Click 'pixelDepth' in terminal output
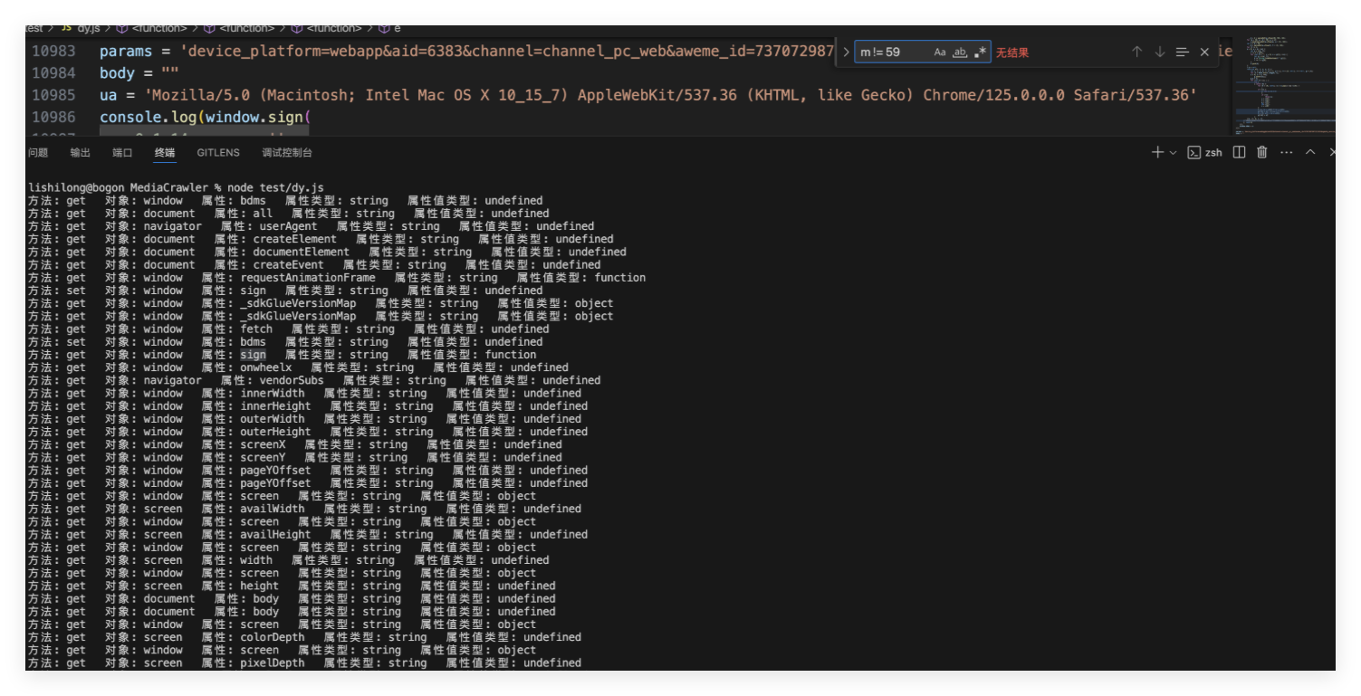 coord(273,663)
